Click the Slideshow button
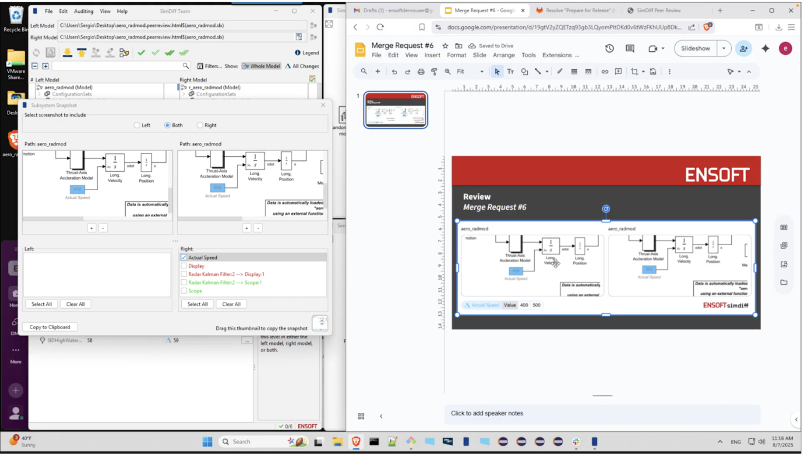 (696, 48)
